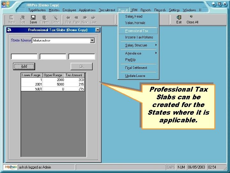Click HRPro logo in status bar
The width and height of the screenshot is (230, 173).
pos(11,167)
